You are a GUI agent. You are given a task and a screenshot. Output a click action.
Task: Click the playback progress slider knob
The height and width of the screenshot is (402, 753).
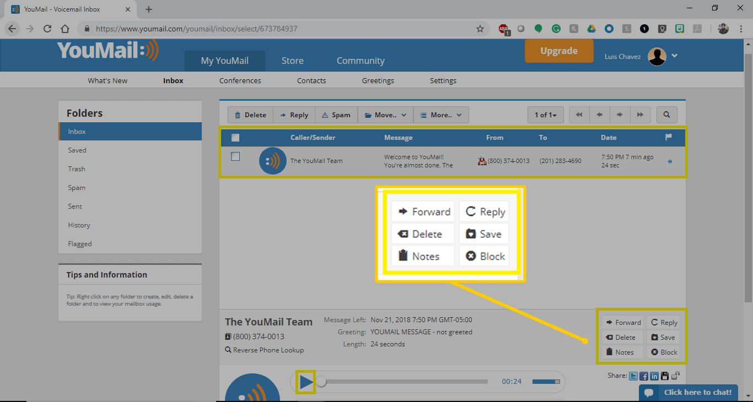pyautogui.click(x=321, y=381)
